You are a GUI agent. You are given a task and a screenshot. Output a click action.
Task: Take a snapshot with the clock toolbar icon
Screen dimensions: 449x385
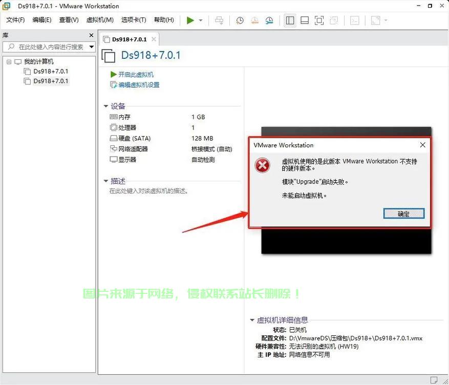pyautogui.click(x=240, y=20)
